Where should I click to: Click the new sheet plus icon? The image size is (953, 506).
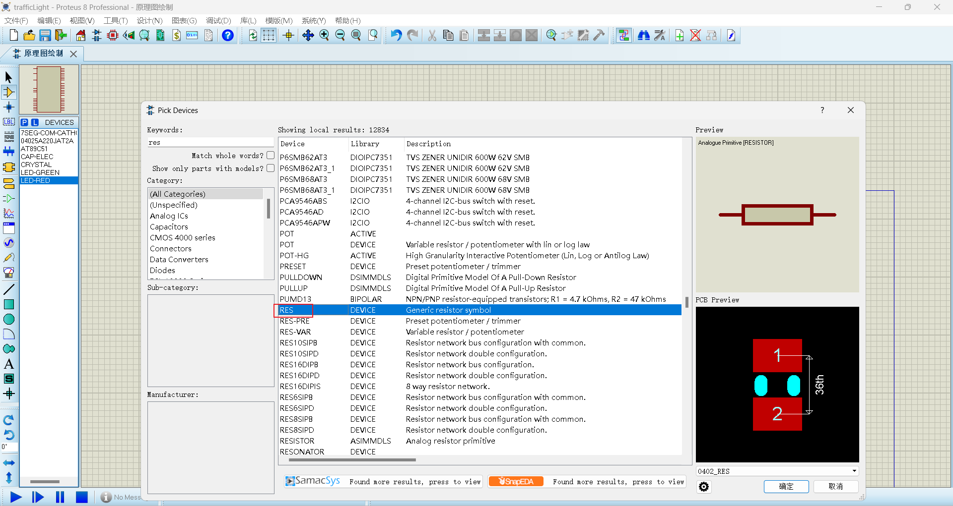tap(680, 35)
